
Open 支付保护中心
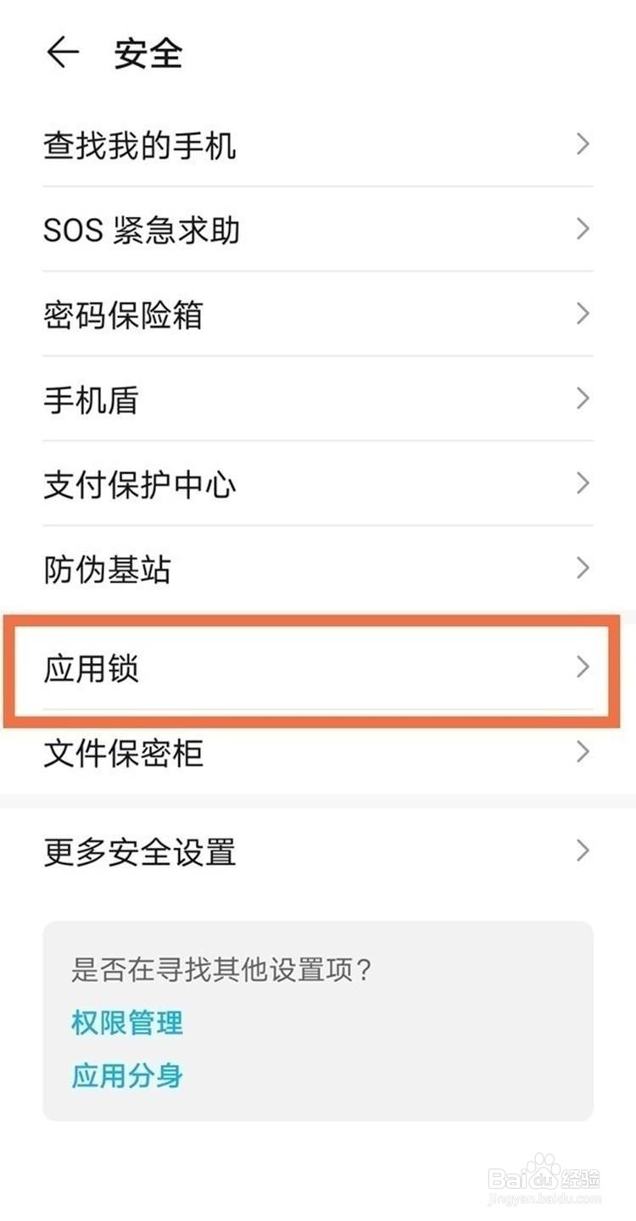318,484
